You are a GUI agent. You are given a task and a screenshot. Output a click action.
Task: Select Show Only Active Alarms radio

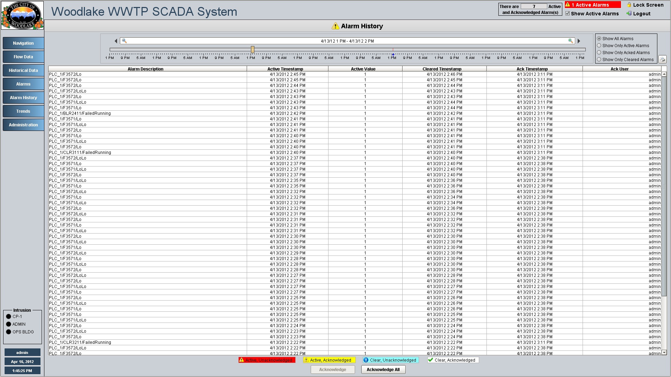pyautogui.click(x=599, y=46)
